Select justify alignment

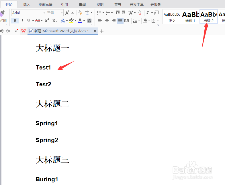(120, 21)
